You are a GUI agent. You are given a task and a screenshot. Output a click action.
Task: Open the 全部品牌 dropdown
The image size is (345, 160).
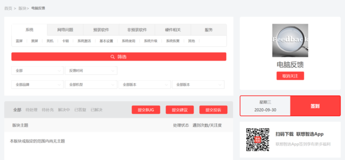37,85
